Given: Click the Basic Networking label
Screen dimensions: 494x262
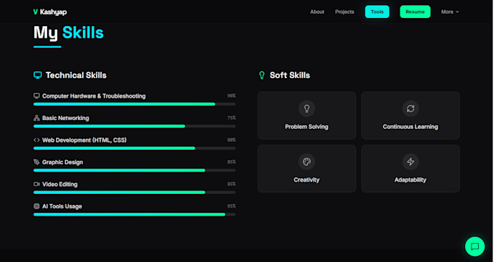Looking at the screenshot, I should click(x=65, y=118).
